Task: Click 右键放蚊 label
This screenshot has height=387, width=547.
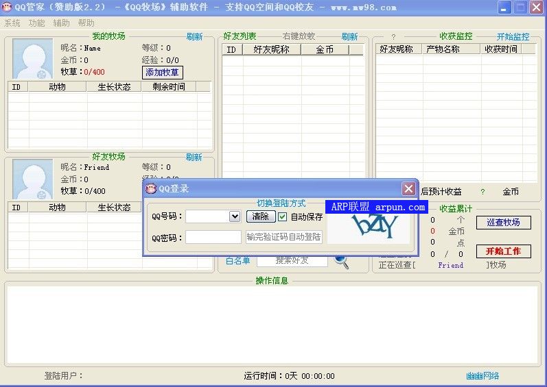Action: (299, 36)
